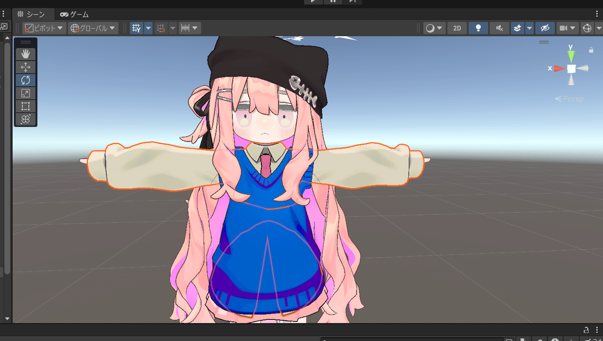Select the Move tool

click(26, 67)
